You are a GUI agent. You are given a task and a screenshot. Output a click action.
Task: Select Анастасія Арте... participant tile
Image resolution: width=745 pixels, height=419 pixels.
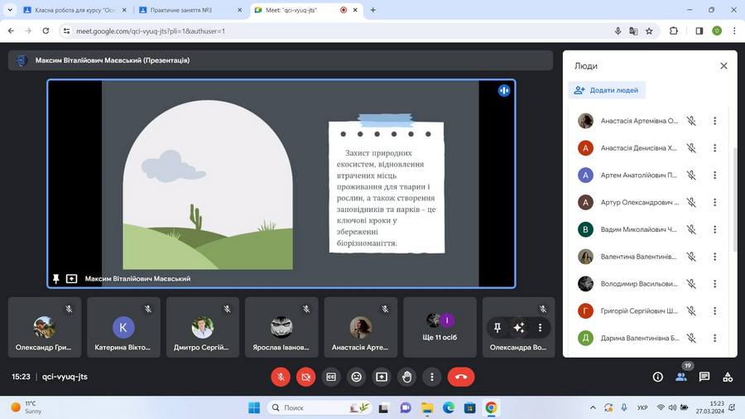pyautogui.click(x=360, y=327)
